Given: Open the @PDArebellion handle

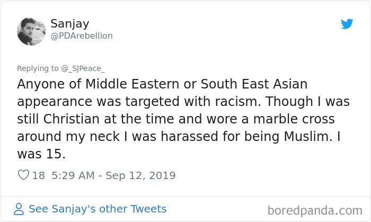Looking at the screenshot, I should [x=81, y=36].
